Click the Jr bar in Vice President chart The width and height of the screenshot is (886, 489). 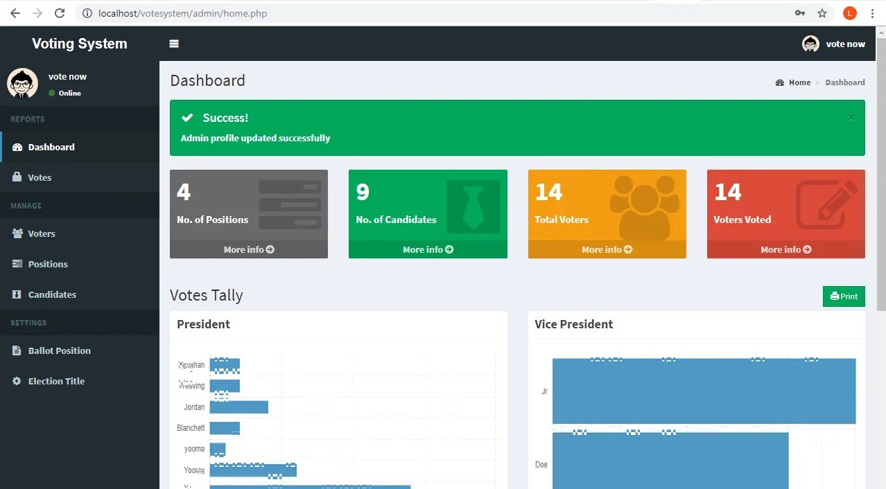click(x=704, y=391)
